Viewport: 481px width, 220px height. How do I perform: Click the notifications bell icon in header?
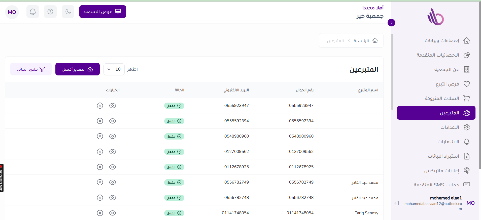tap(33, 12)
